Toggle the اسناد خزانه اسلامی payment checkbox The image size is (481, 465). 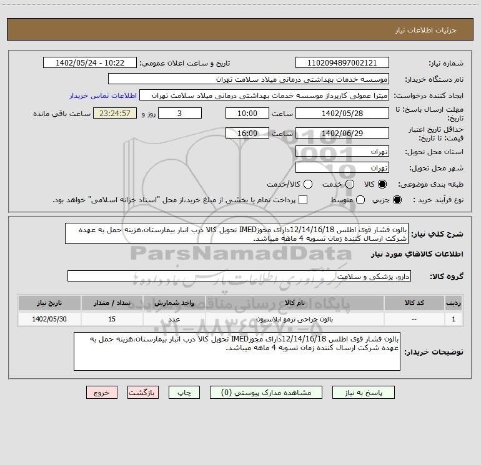pyautogui.click(x=304, y=200)
